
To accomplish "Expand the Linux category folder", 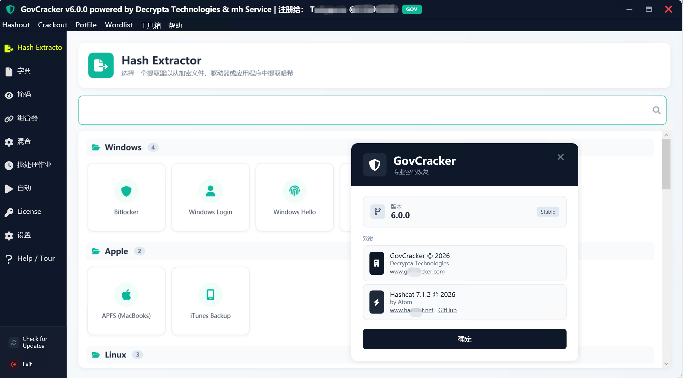I will tap(96, 355).
